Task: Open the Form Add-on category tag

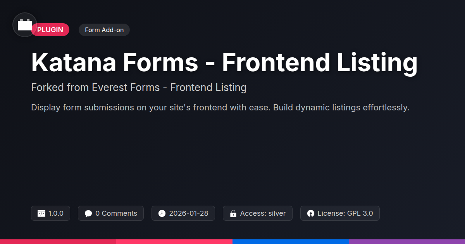Action: pyautogui.click(x=104, y=30)
